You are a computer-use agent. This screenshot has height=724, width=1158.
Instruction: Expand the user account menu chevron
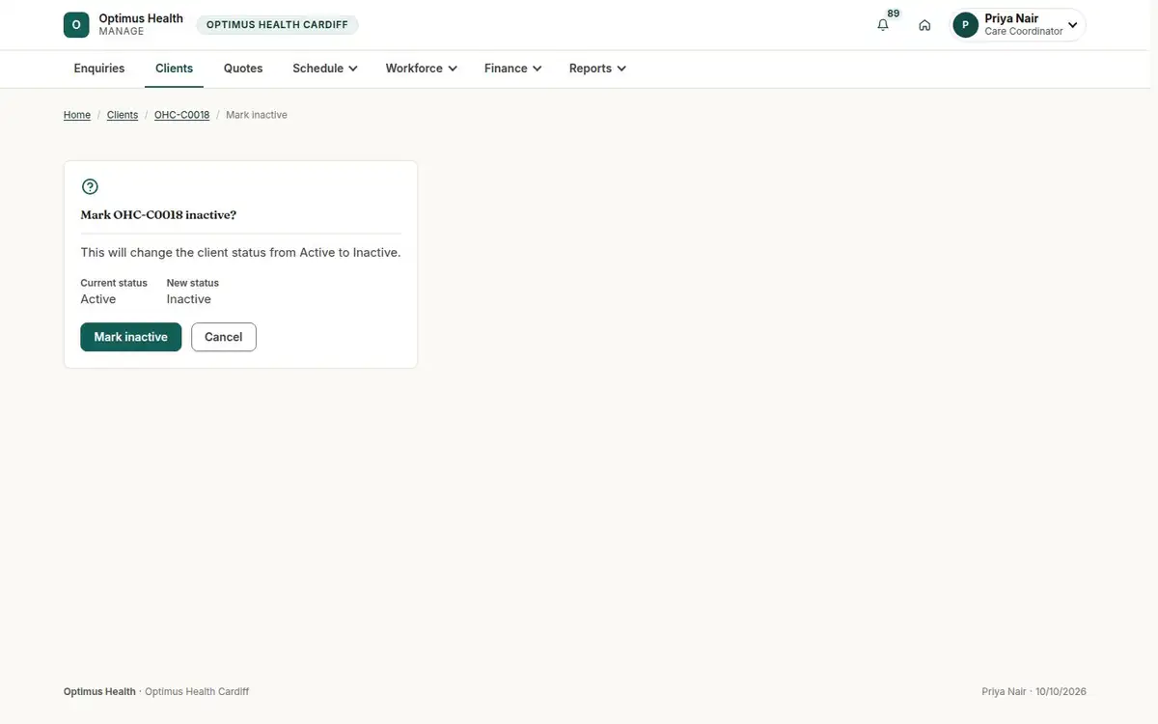1072,25
